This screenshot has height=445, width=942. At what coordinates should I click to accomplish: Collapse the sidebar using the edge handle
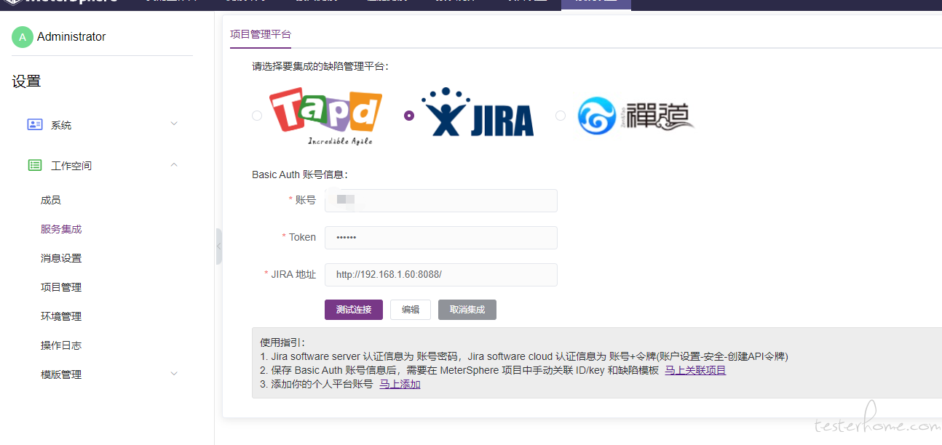[218, 246]
